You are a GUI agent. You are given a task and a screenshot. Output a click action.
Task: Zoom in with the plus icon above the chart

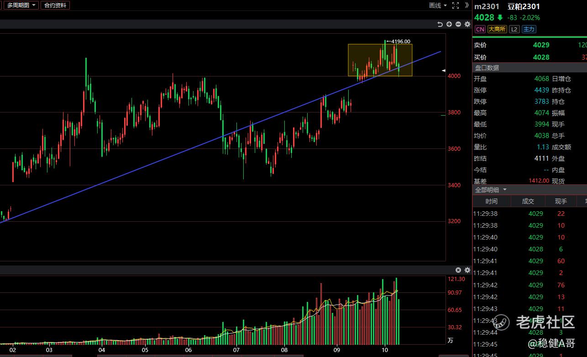[x=449, y=24]
